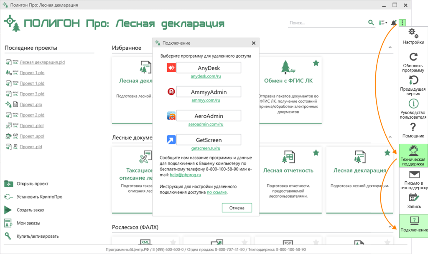Toggle favorite star on right Лесная декларация tile
Image resolution: width=428 pixels, height=254 pixels.
click(x=387, y=152)
